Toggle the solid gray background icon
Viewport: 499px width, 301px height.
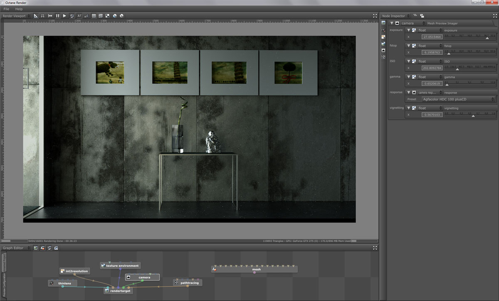tap(94, 16)
